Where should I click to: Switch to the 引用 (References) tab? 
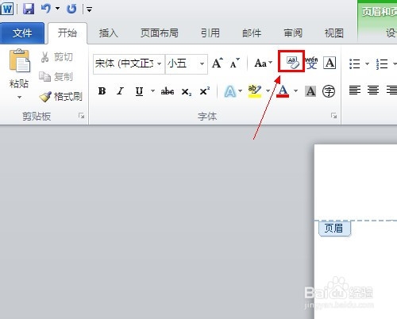click(x=210, y=33)
